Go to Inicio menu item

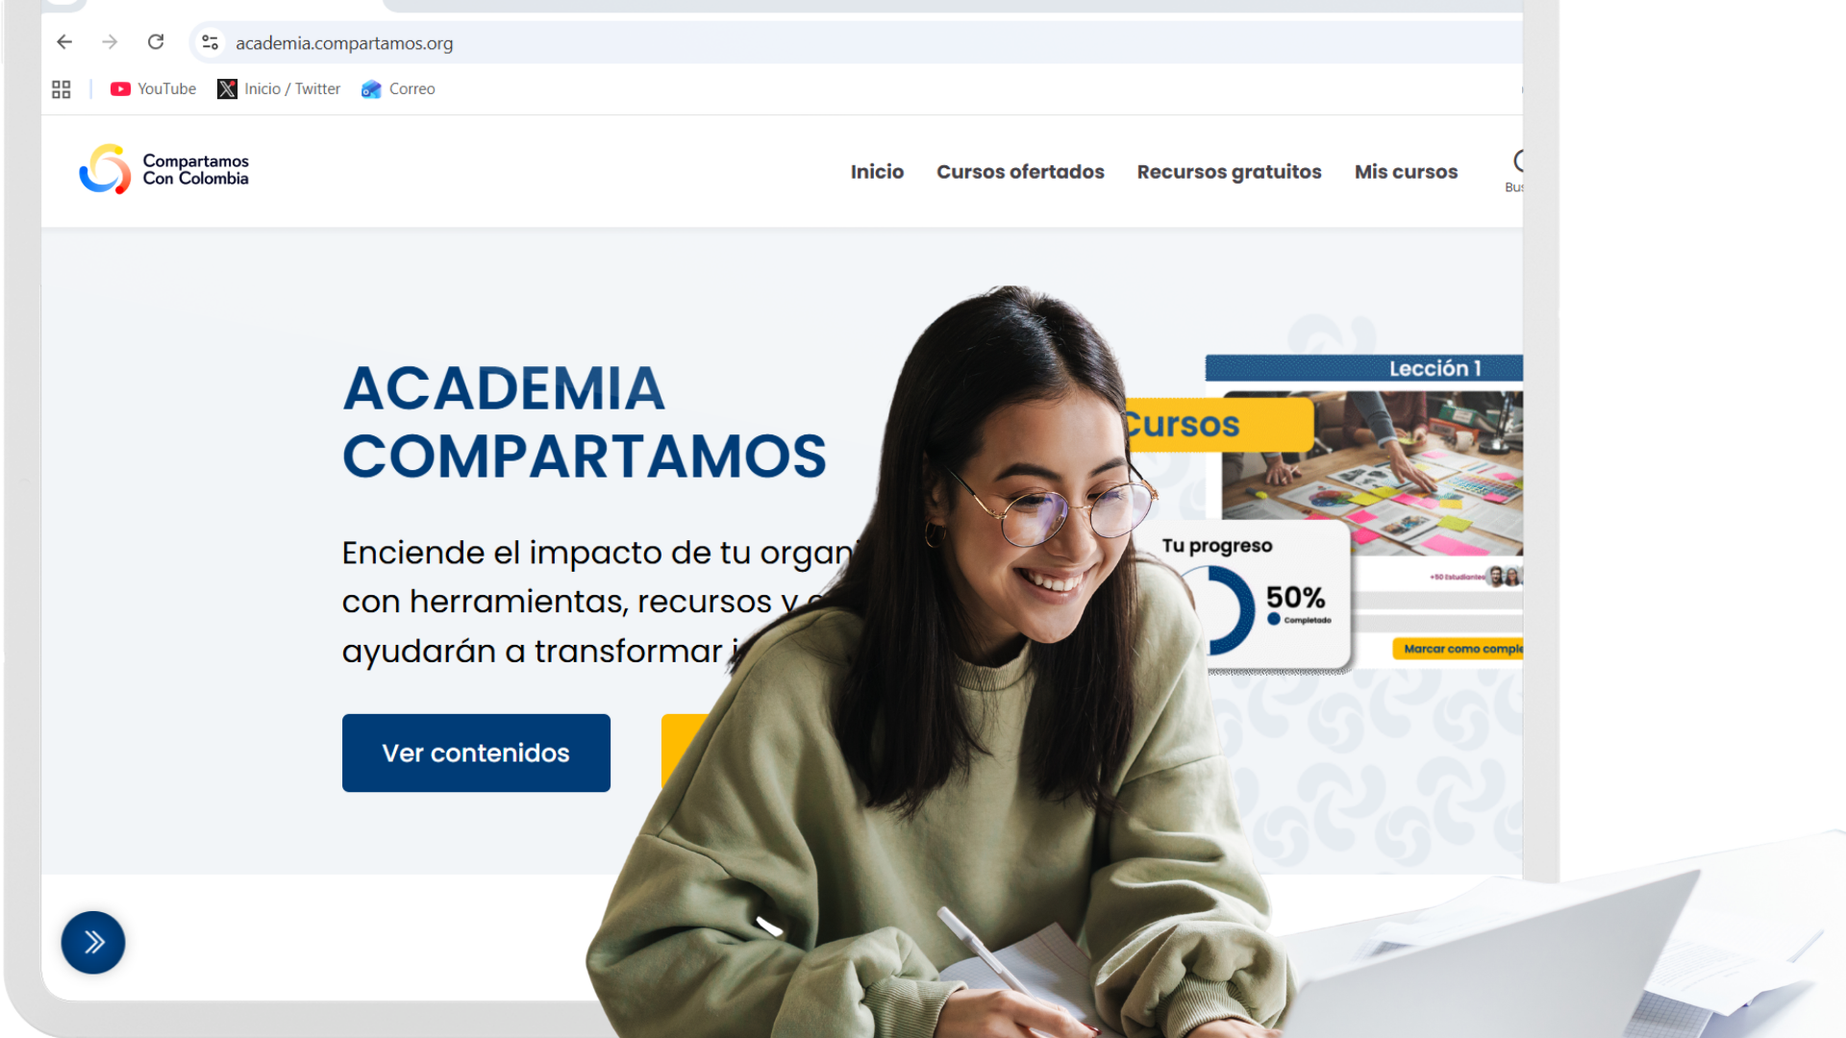click(x=877, y=172)
